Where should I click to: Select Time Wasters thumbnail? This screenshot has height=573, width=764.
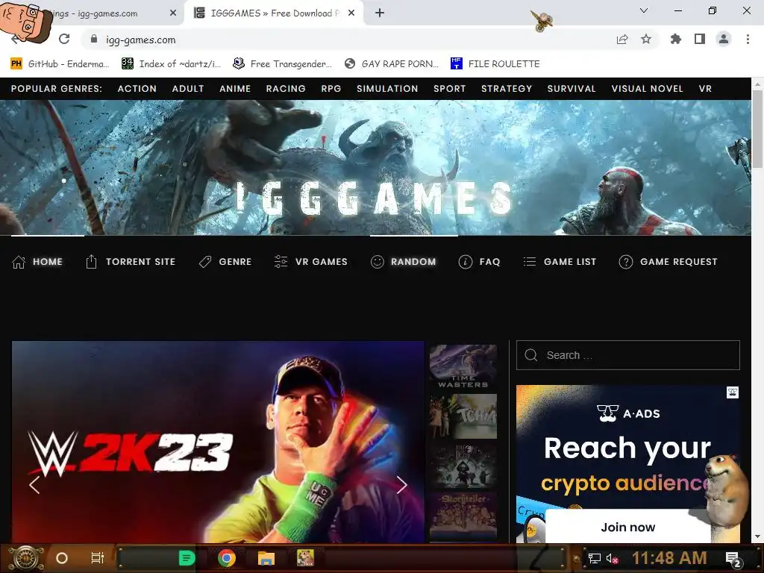463,367
